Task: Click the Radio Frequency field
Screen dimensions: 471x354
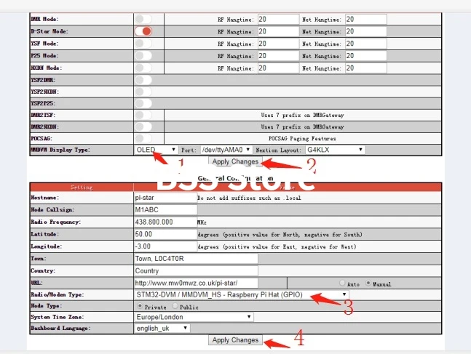Action: pos(165,222)
